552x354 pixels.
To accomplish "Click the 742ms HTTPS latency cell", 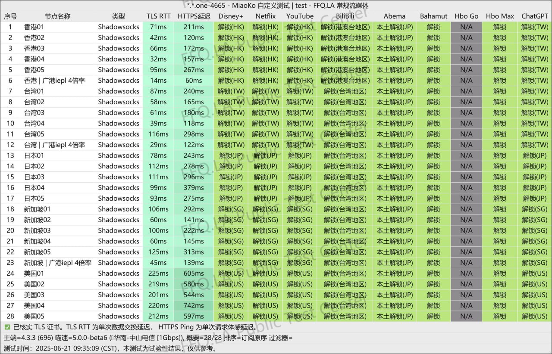I will point(194,306).
